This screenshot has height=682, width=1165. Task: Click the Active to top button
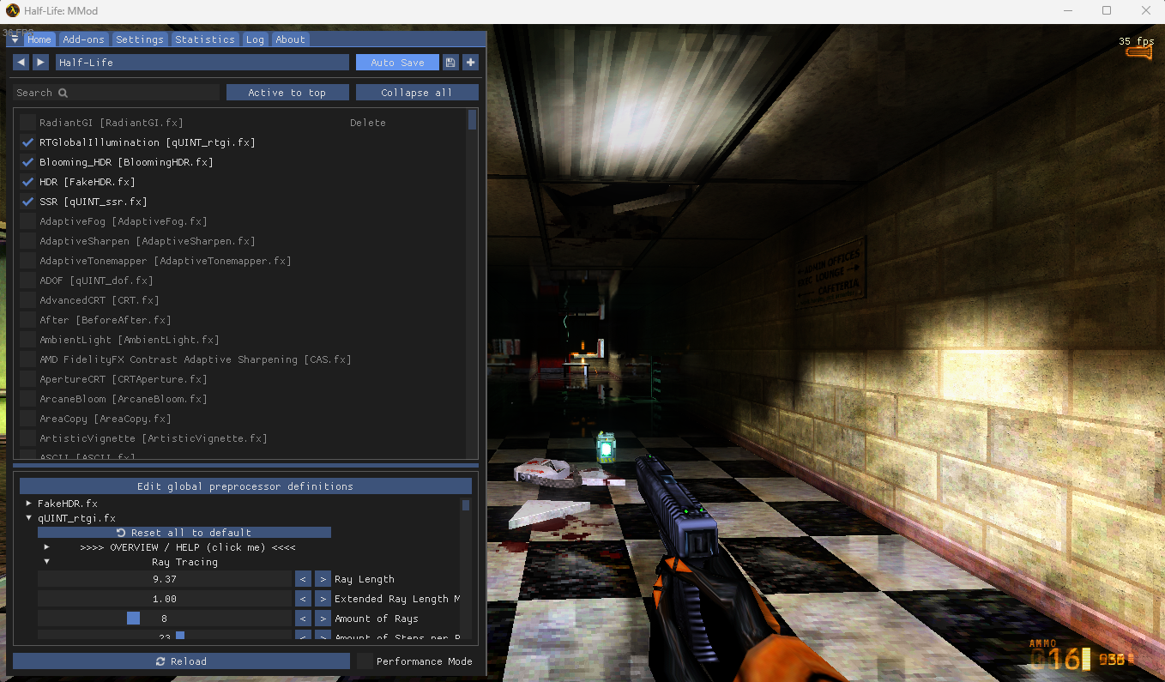point(287,93)
